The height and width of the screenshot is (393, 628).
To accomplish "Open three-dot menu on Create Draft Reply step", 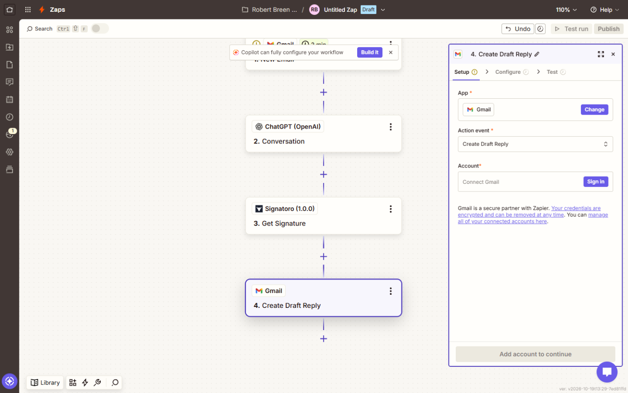I will click(391, 291).
